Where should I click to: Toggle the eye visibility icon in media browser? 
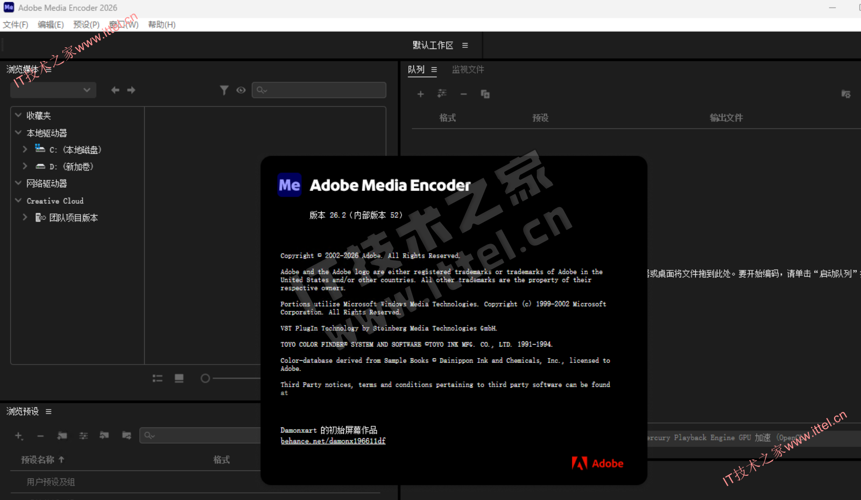tap(241, 90)
